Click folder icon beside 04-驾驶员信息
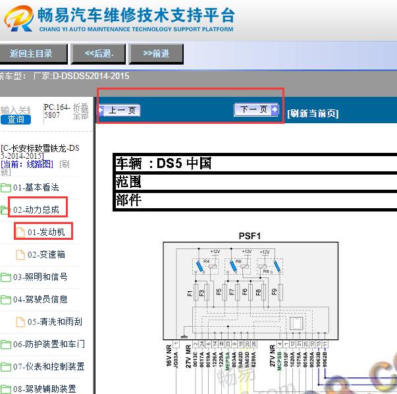The width and height of the screenshot is (397, 394). pyautogui.click(x=5, y=300)
